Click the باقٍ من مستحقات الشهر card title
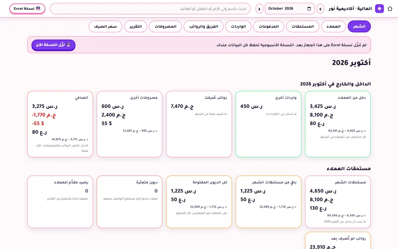398x249 pixels. point(274,182)
